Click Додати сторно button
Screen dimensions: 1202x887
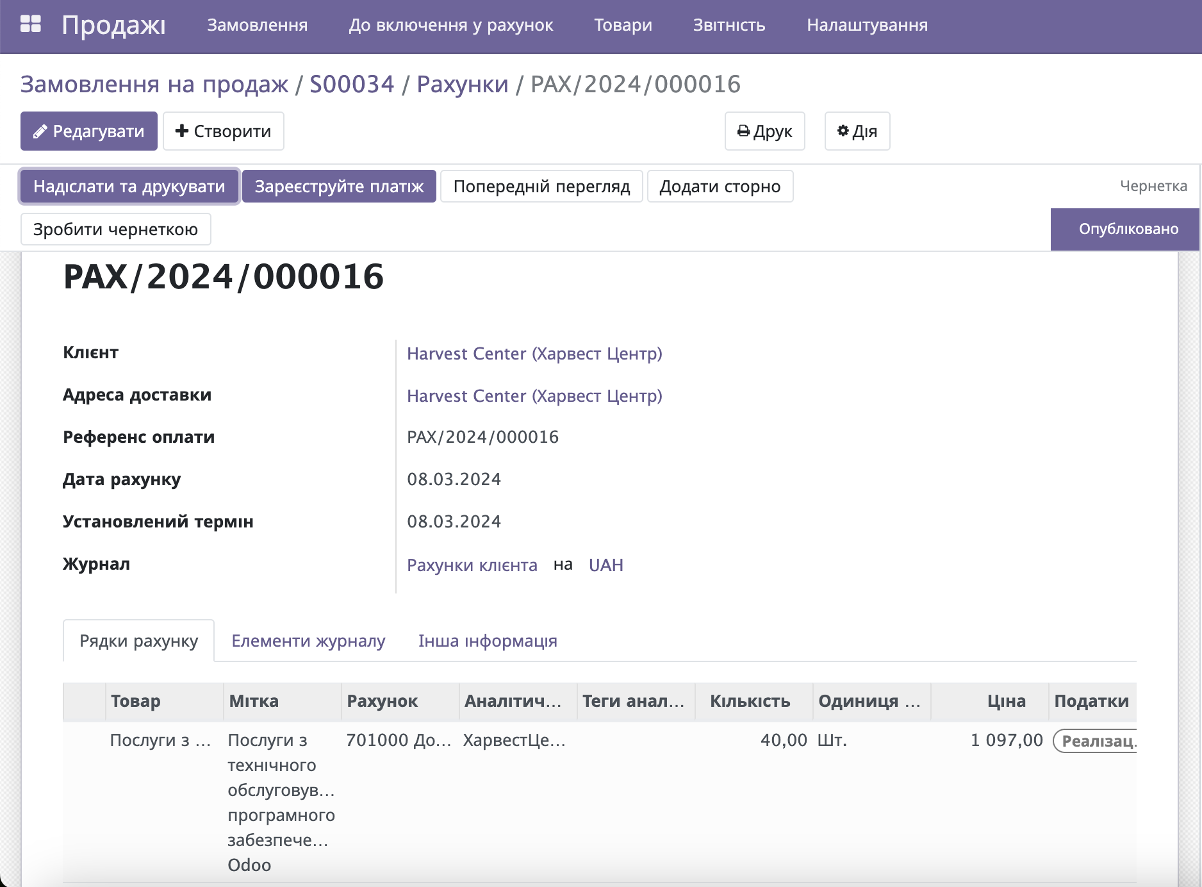point(720,187)
